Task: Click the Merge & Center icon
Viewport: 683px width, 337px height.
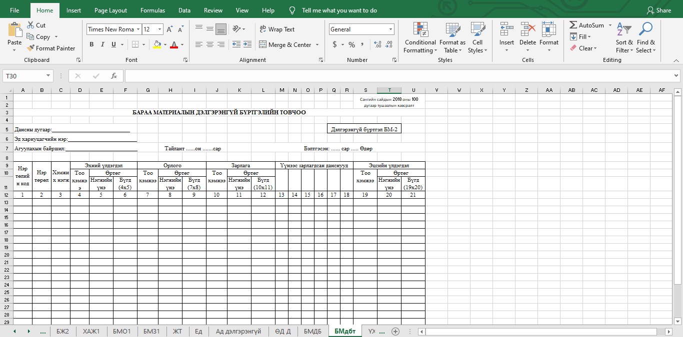Action: pos(263,45)
